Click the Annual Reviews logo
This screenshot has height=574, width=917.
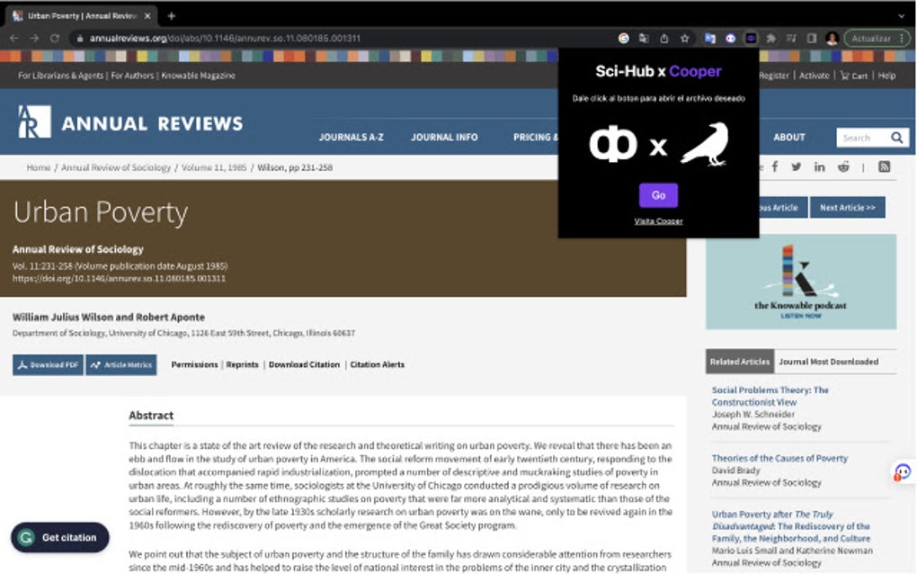(x=130, y=122)
